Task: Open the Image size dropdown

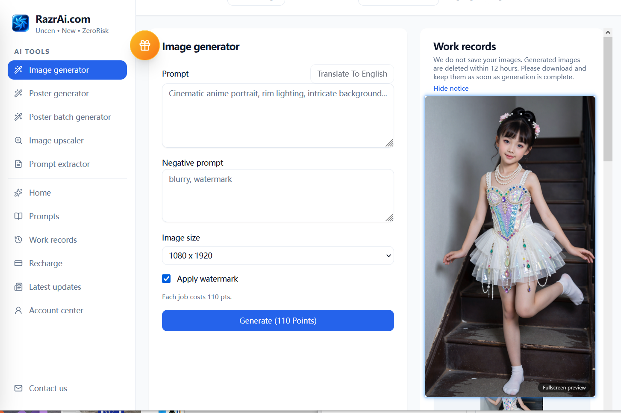Action: click(278, 256)
